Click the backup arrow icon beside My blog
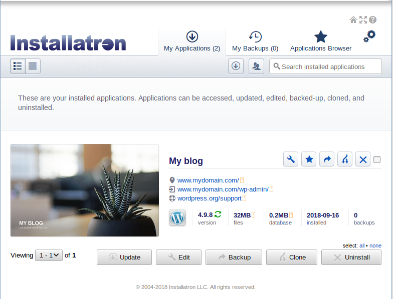Viewport: 393px width, 299px height. point(327,159)
